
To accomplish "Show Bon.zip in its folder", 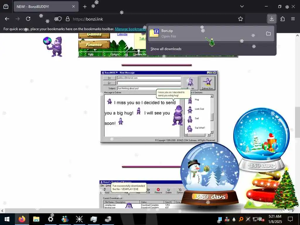I will click(268, 34).
